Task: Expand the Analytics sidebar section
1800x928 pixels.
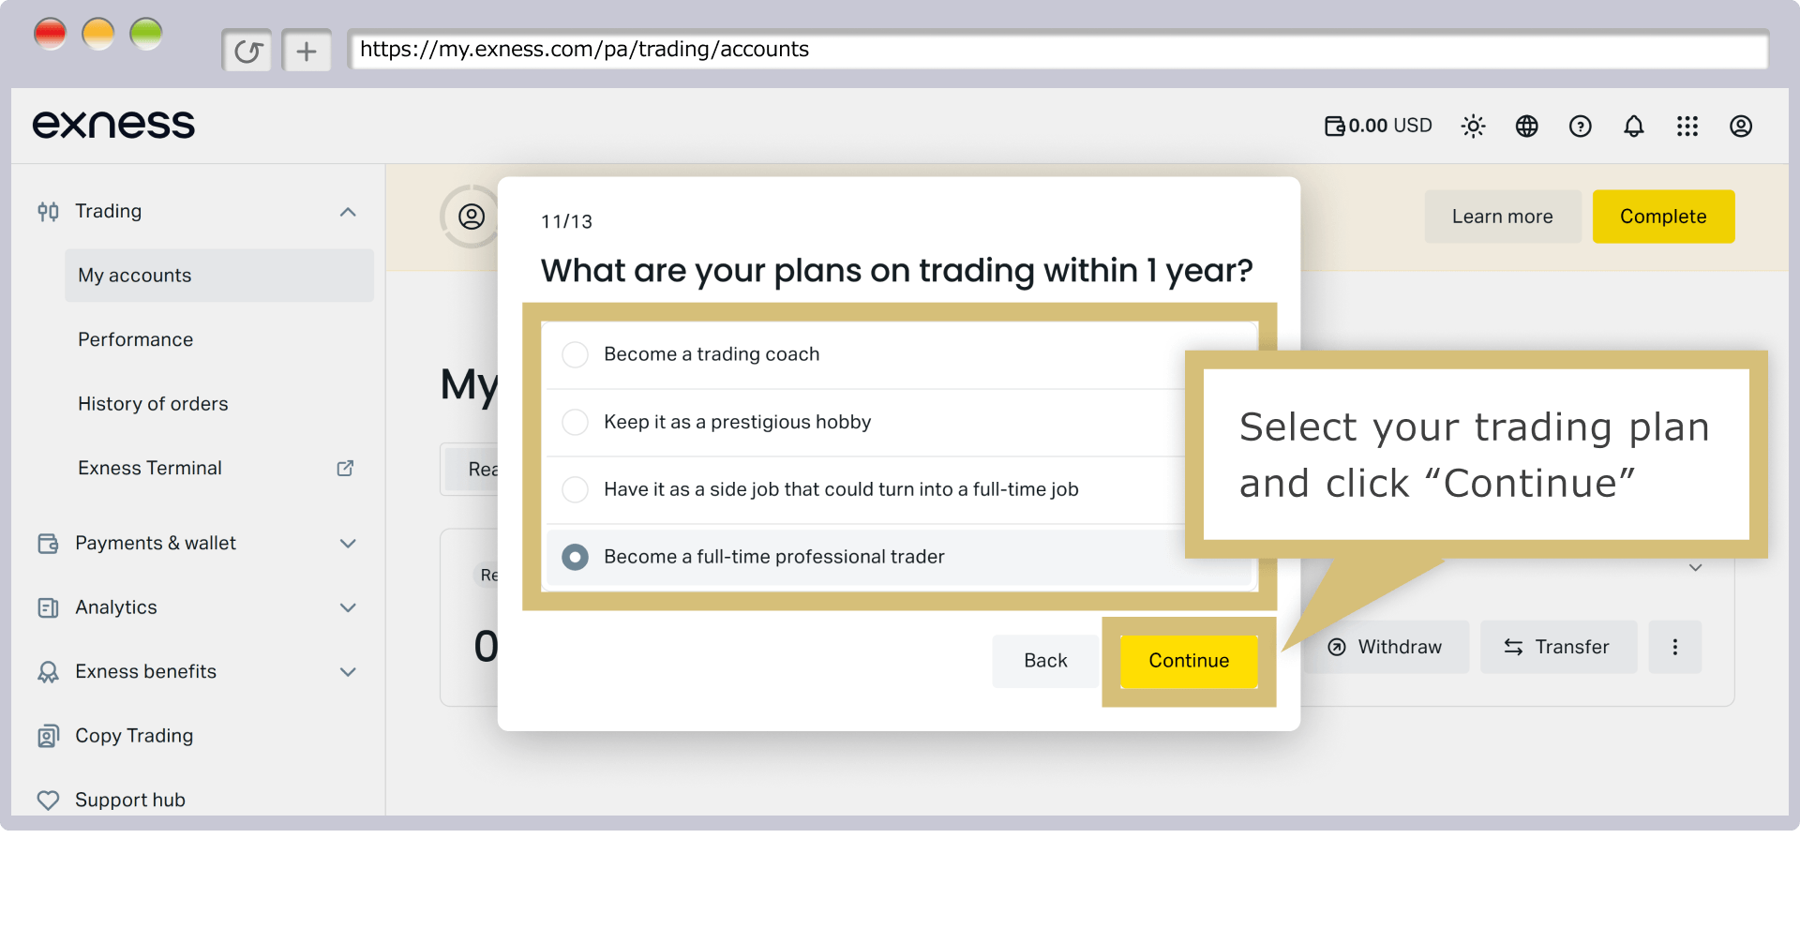Action: (348, 607)
